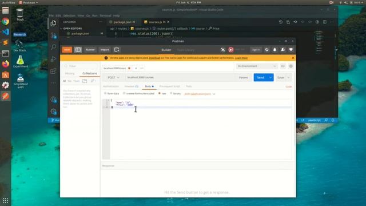Dismiss the orange deprecation banner
The height and width of the screenshot is (206, 366).
tap(293, 58)
